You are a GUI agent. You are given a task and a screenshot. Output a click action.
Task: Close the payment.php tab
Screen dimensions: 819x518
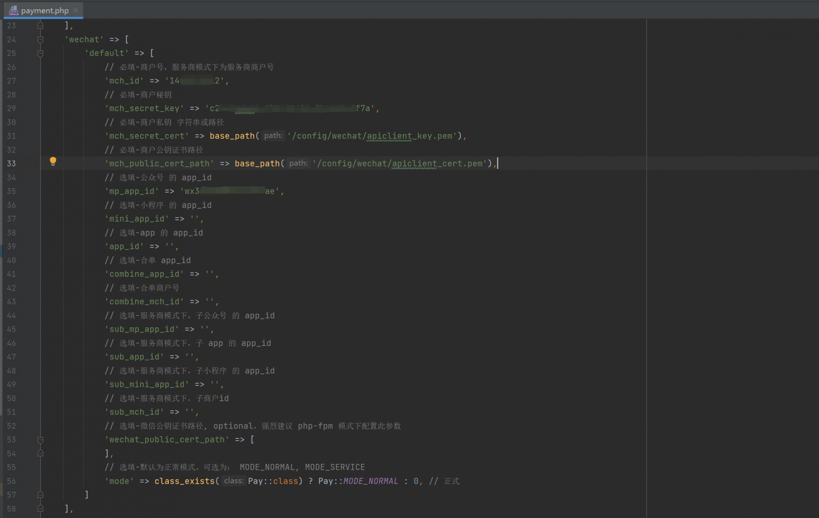pyautogui.click(x=76, y=10)
